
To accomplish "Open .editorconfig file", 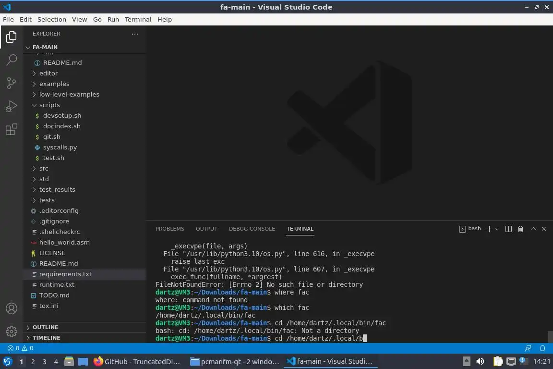I will coord(84,211).
